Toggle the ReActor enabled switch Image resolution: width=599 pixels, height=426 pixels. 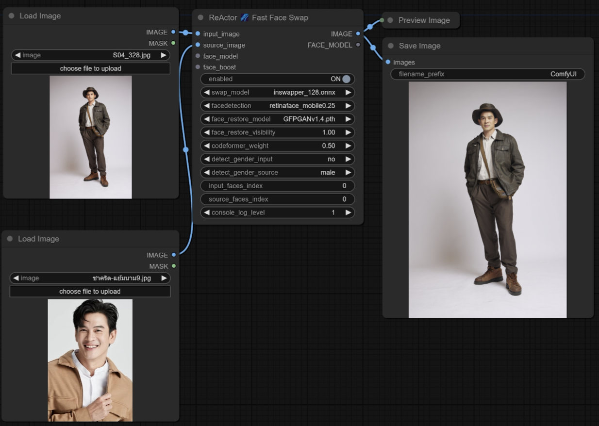coord(346,79)
